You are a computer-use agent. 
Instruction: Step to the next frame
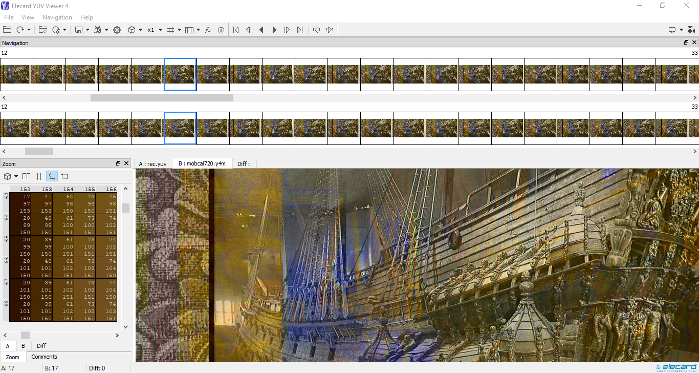pyautogui.click(x=287, y=30)
